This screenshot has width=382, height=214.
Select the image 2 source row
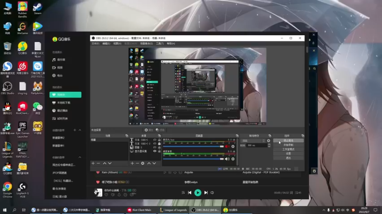click(x=145, y=147)
